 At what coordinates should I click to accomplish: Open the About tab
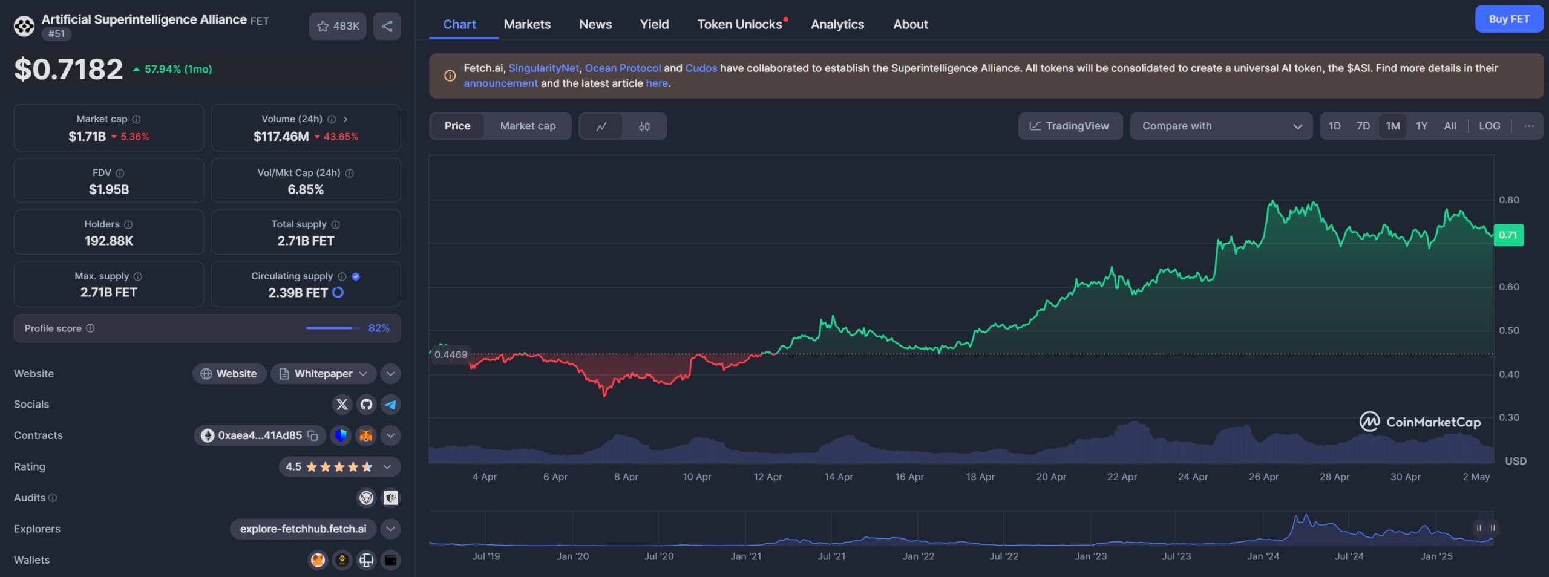910,24
